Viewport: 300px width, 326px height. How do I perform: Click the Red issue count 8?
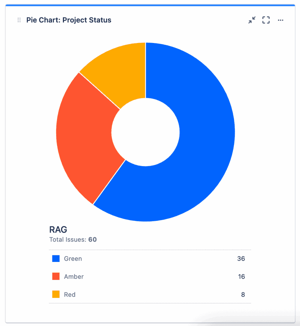tap(243, 295)
